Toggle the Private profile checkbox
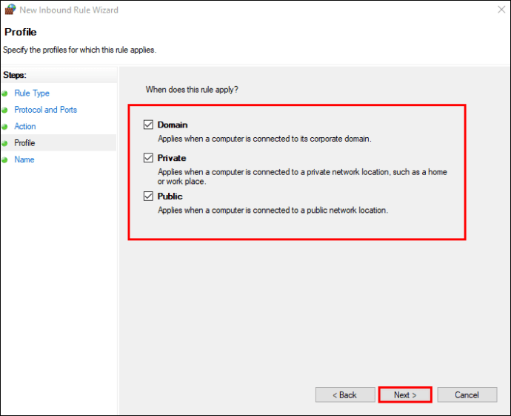Viewport: 511px width, 416px height. [x=149, y=158]
